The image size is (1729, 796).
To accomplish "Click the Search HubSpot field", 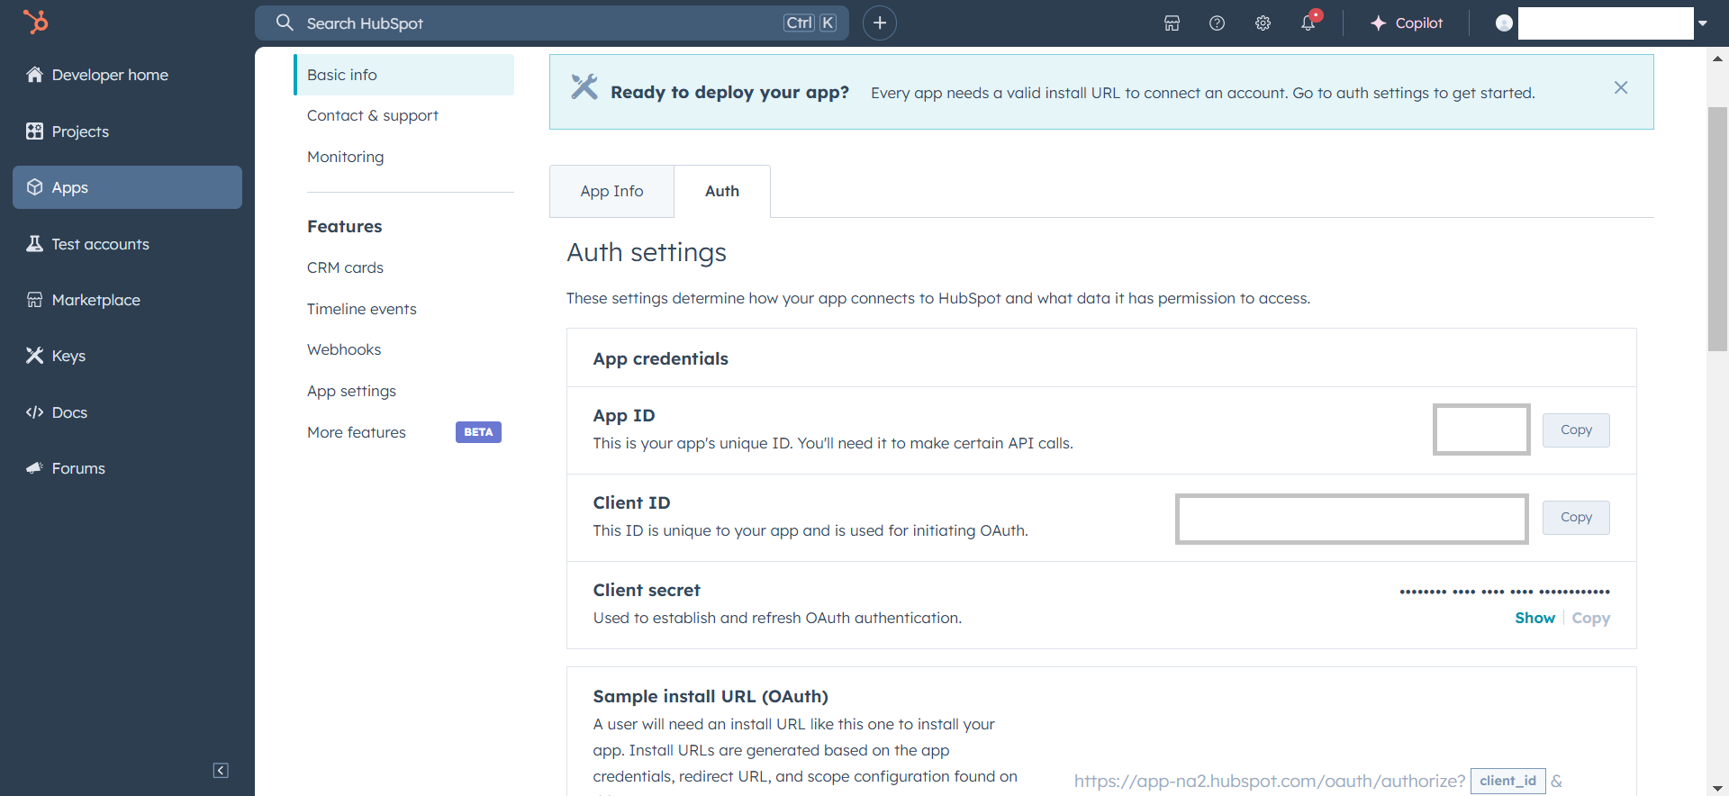I will [x=552, y=23].
